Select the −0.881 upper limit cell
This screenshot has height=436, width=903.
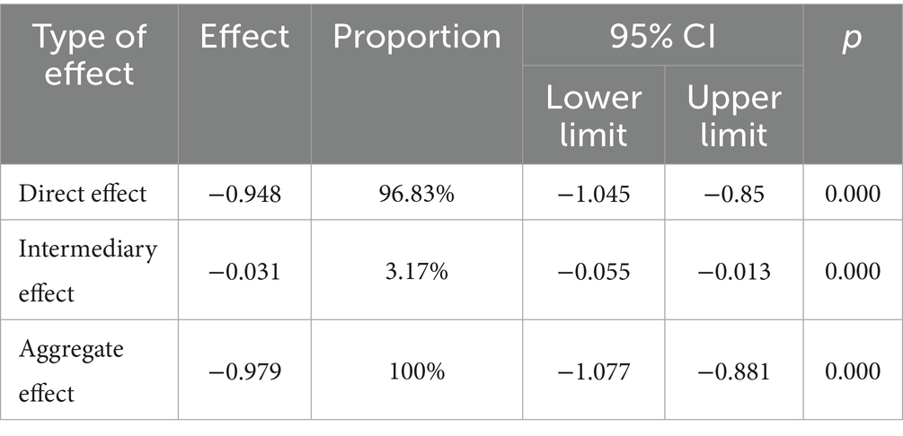[734, 371]
